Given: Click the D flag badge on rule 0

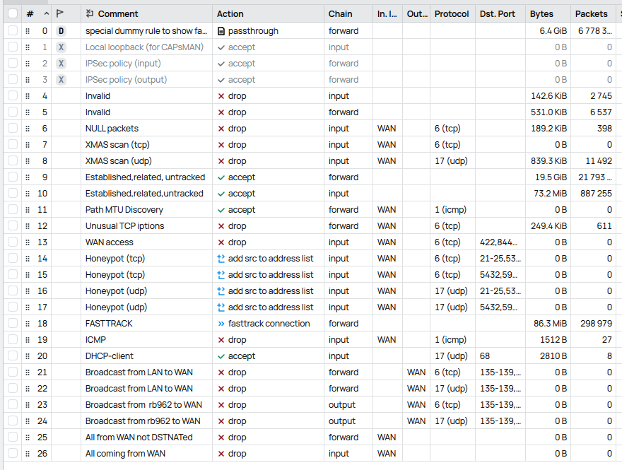Looking at the screenshot, I should 61,31.
